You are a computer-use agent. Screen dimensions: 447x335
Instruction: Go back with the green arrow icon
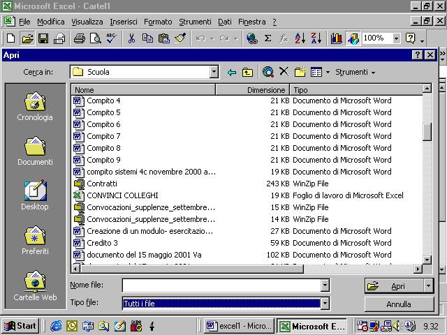tap(232, 73)
